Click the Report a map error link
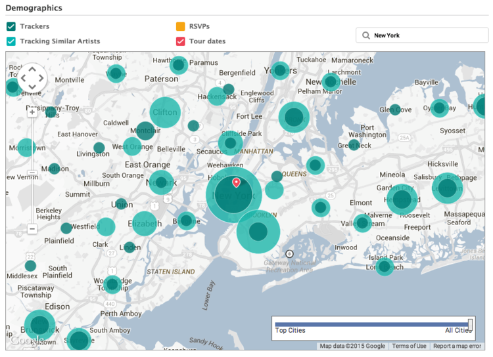Image resolution: width=493 pixels, height=357 pixels. [x=457, y=346]
